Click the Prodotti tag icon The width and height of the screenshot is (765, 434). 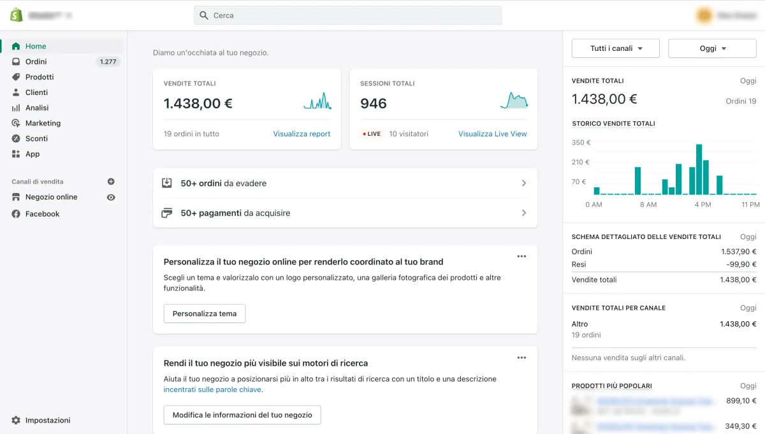click(x=16, y=77)
